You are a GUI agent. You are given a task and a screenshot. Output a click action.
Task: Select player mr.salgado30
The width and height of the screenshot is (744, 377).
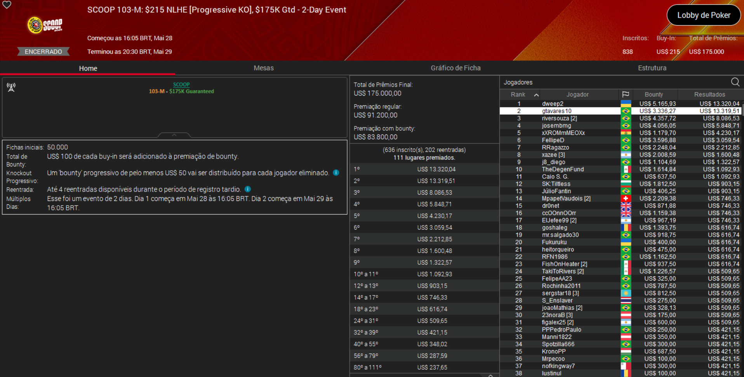pyautogui.click(x=621, y=235)
